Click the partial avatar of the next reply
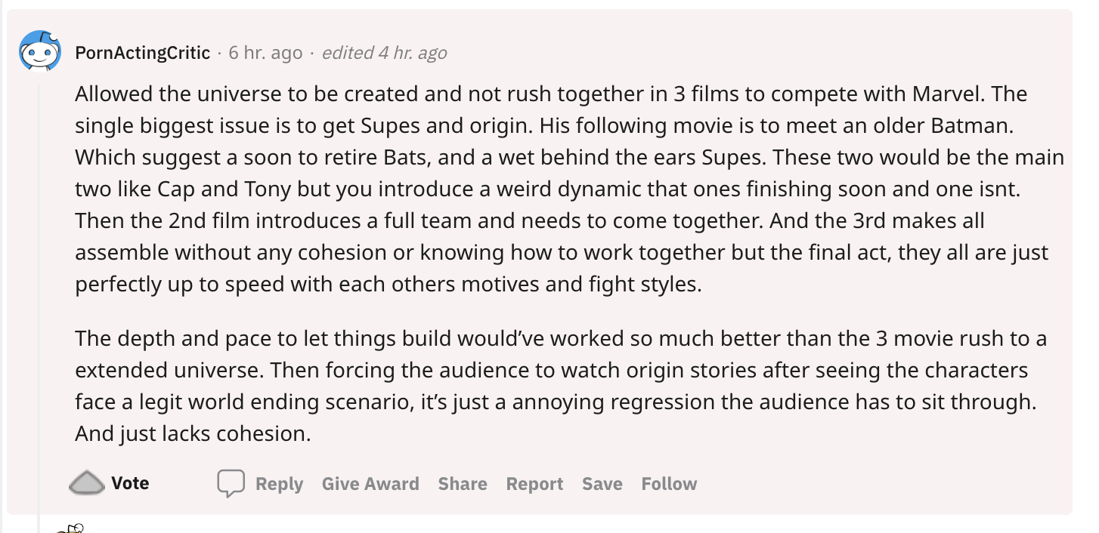 coord(70,528)
